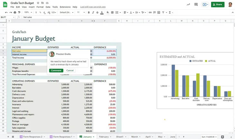This screenshot has width=235, height=139.
Task: Cancel the comment
Action: tap(70, 70)
